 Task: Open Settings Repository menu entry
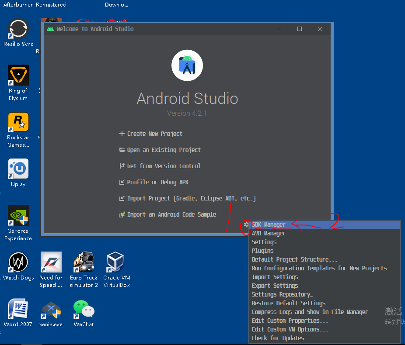325,295
